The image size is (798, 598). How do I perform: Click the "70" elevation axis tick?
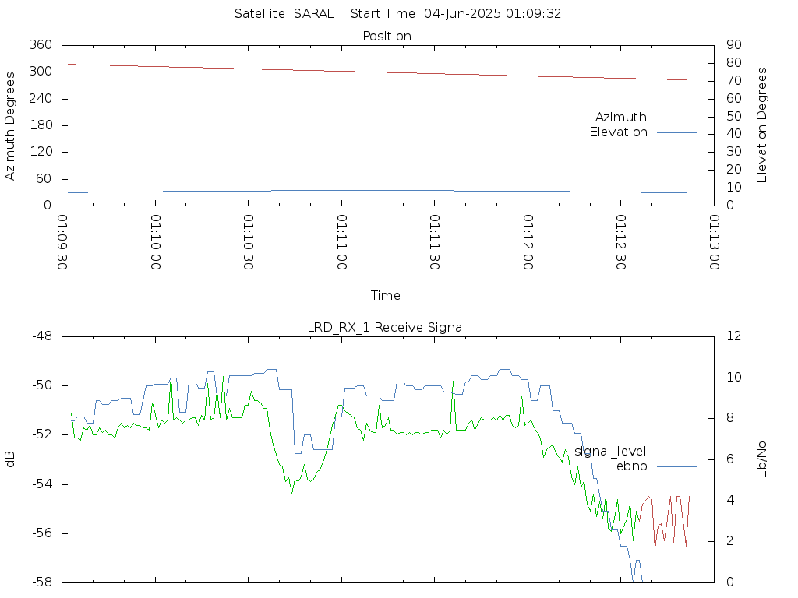click(734, 80)
